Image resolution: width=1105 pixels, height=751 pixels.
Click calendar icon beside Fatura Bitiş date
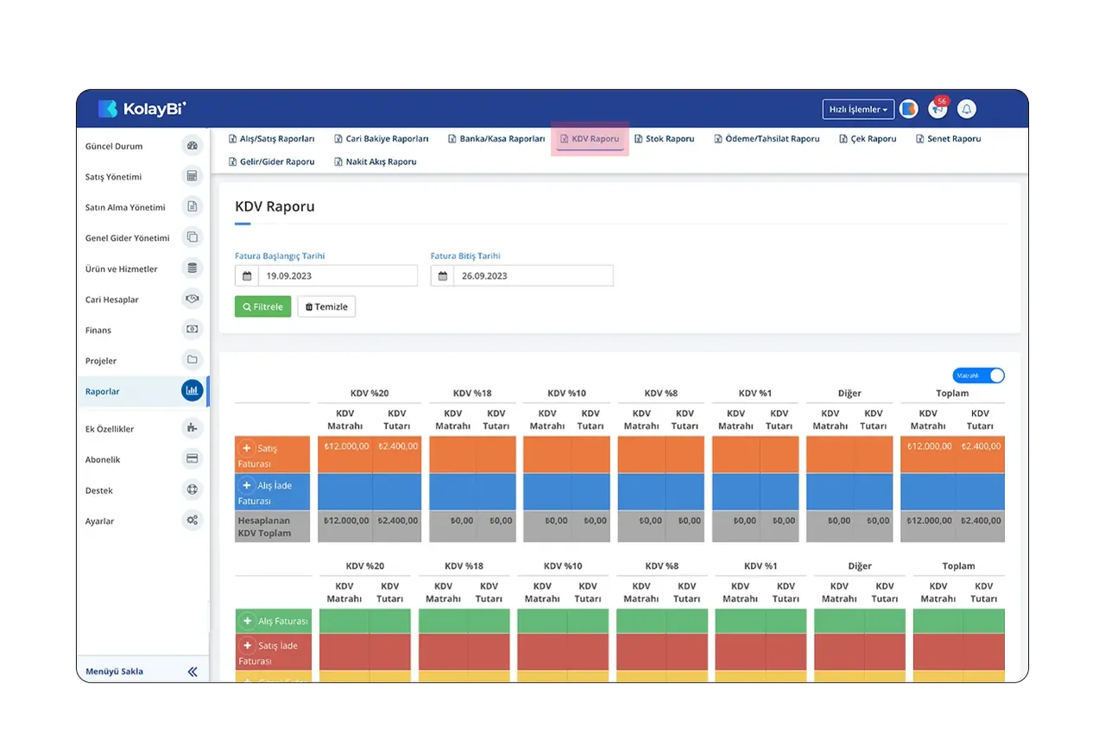pyautogui.click(x=443, y=276)
